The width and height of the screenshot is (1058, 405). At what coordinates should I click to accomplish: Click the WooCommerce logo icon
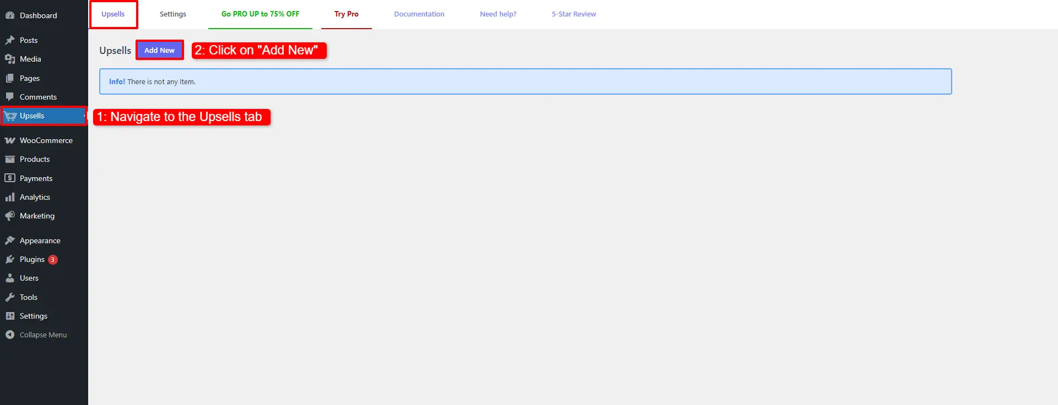tap(10, 140)
